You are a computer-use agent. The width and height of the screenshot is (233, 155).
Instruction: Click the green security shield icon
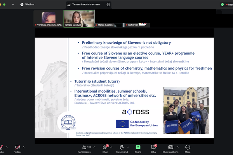(222, 5)
